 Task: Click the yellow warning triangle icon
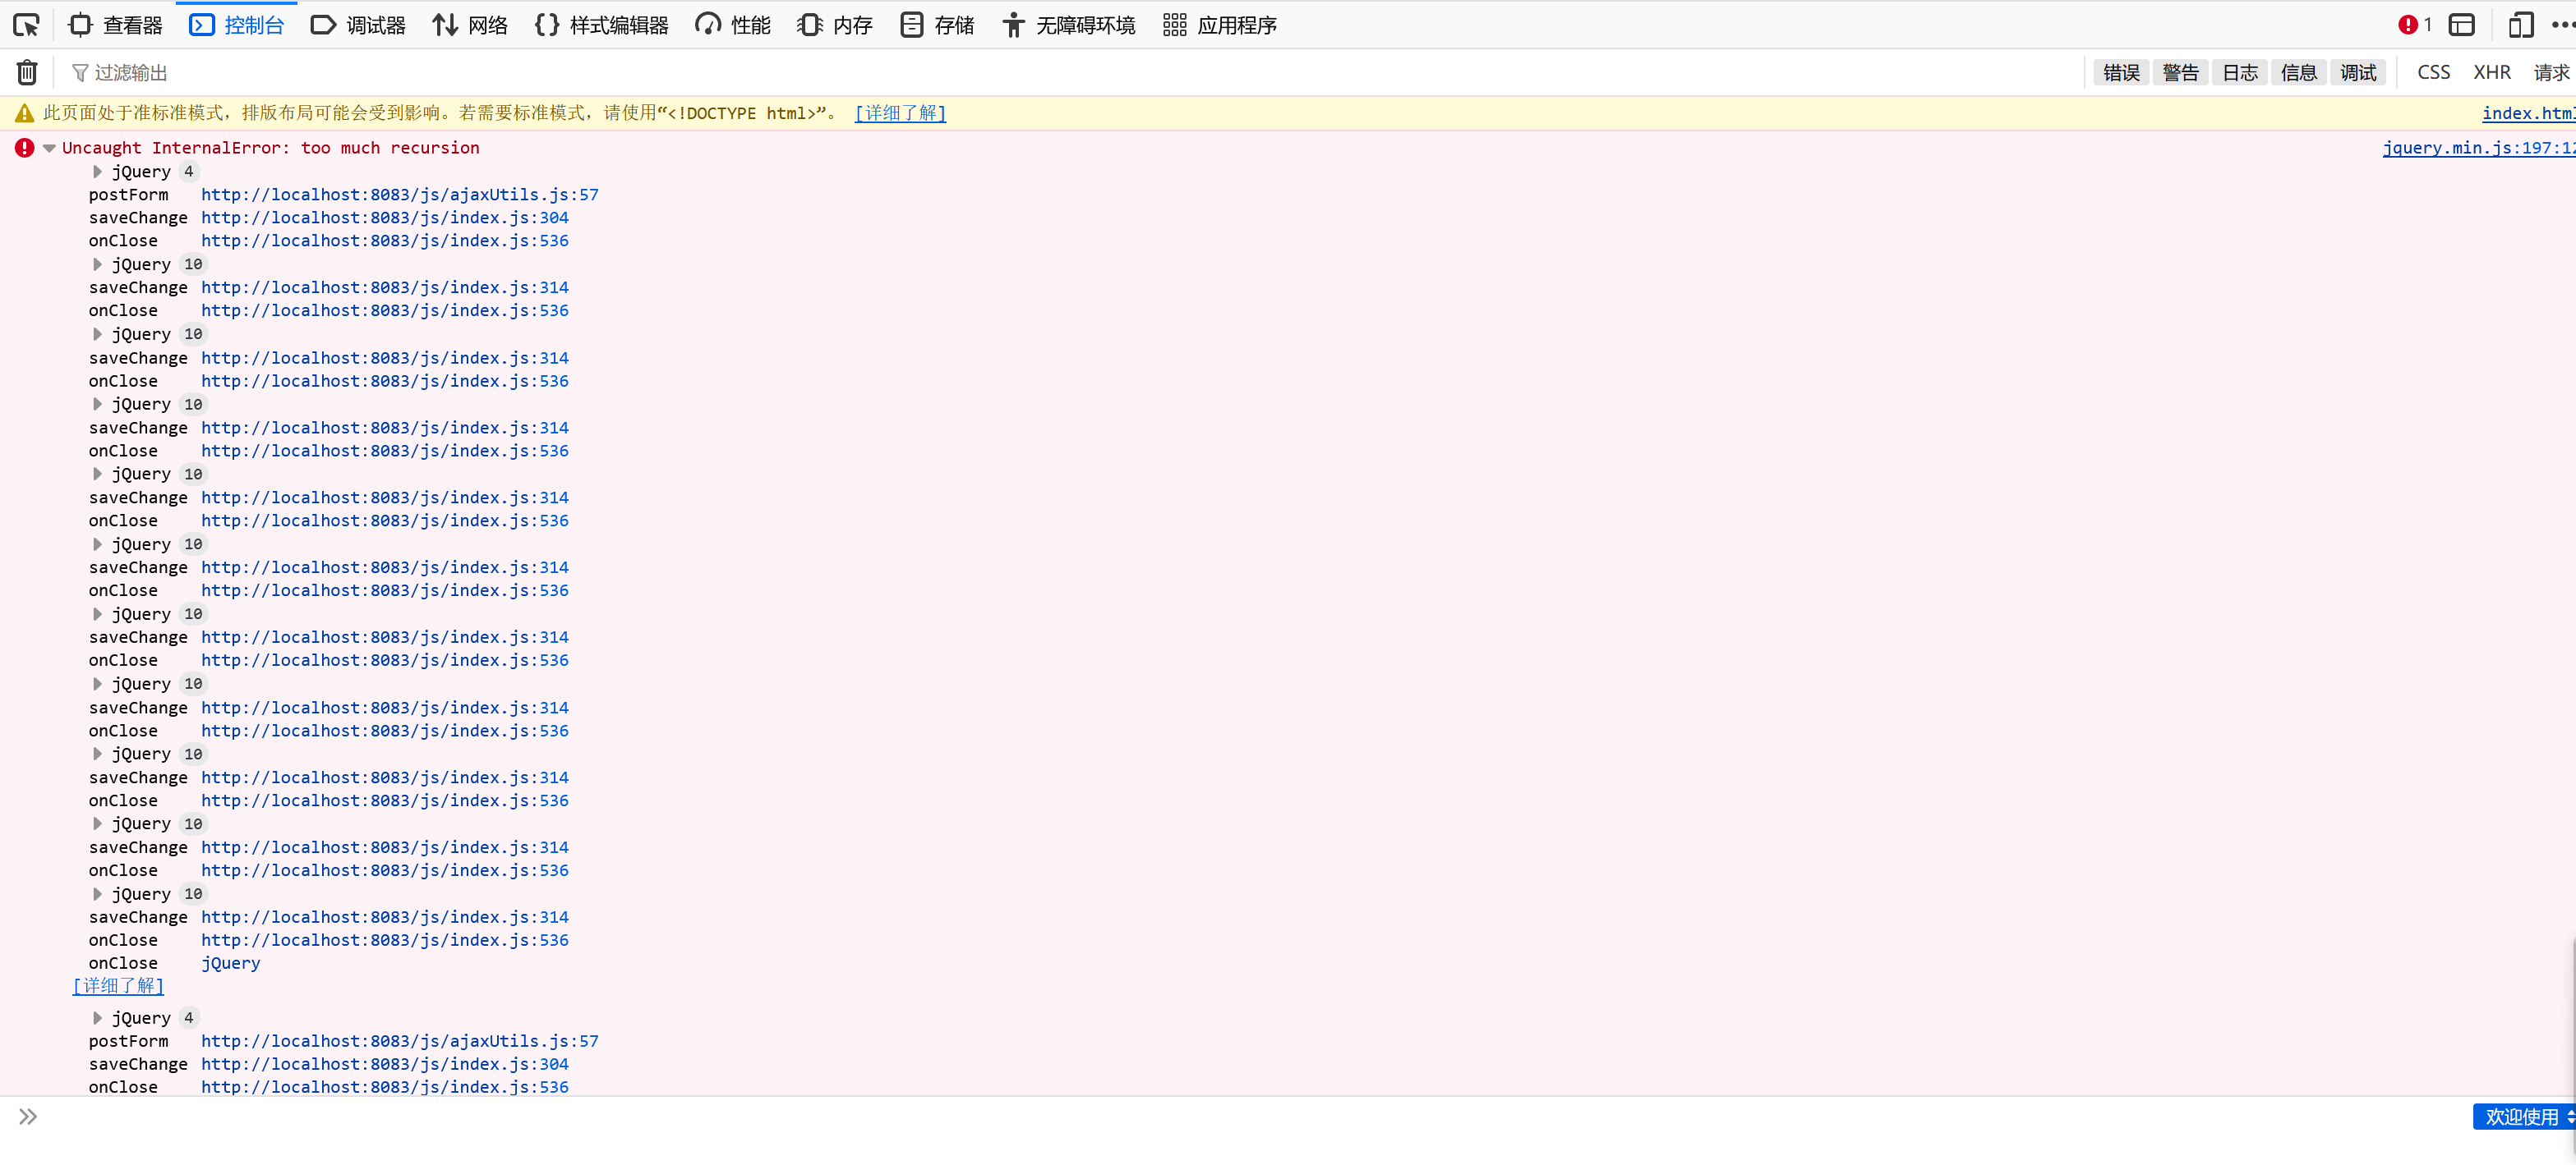point(24,113)
